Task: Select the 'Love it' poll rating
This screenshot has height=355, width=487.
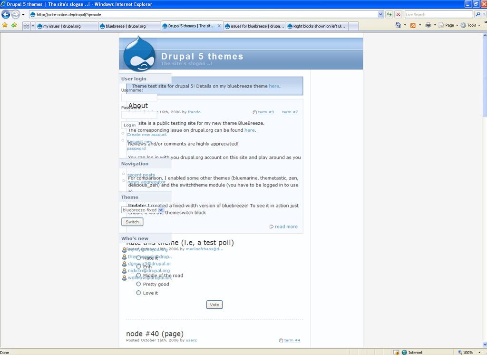Action: tap(138, 293)
